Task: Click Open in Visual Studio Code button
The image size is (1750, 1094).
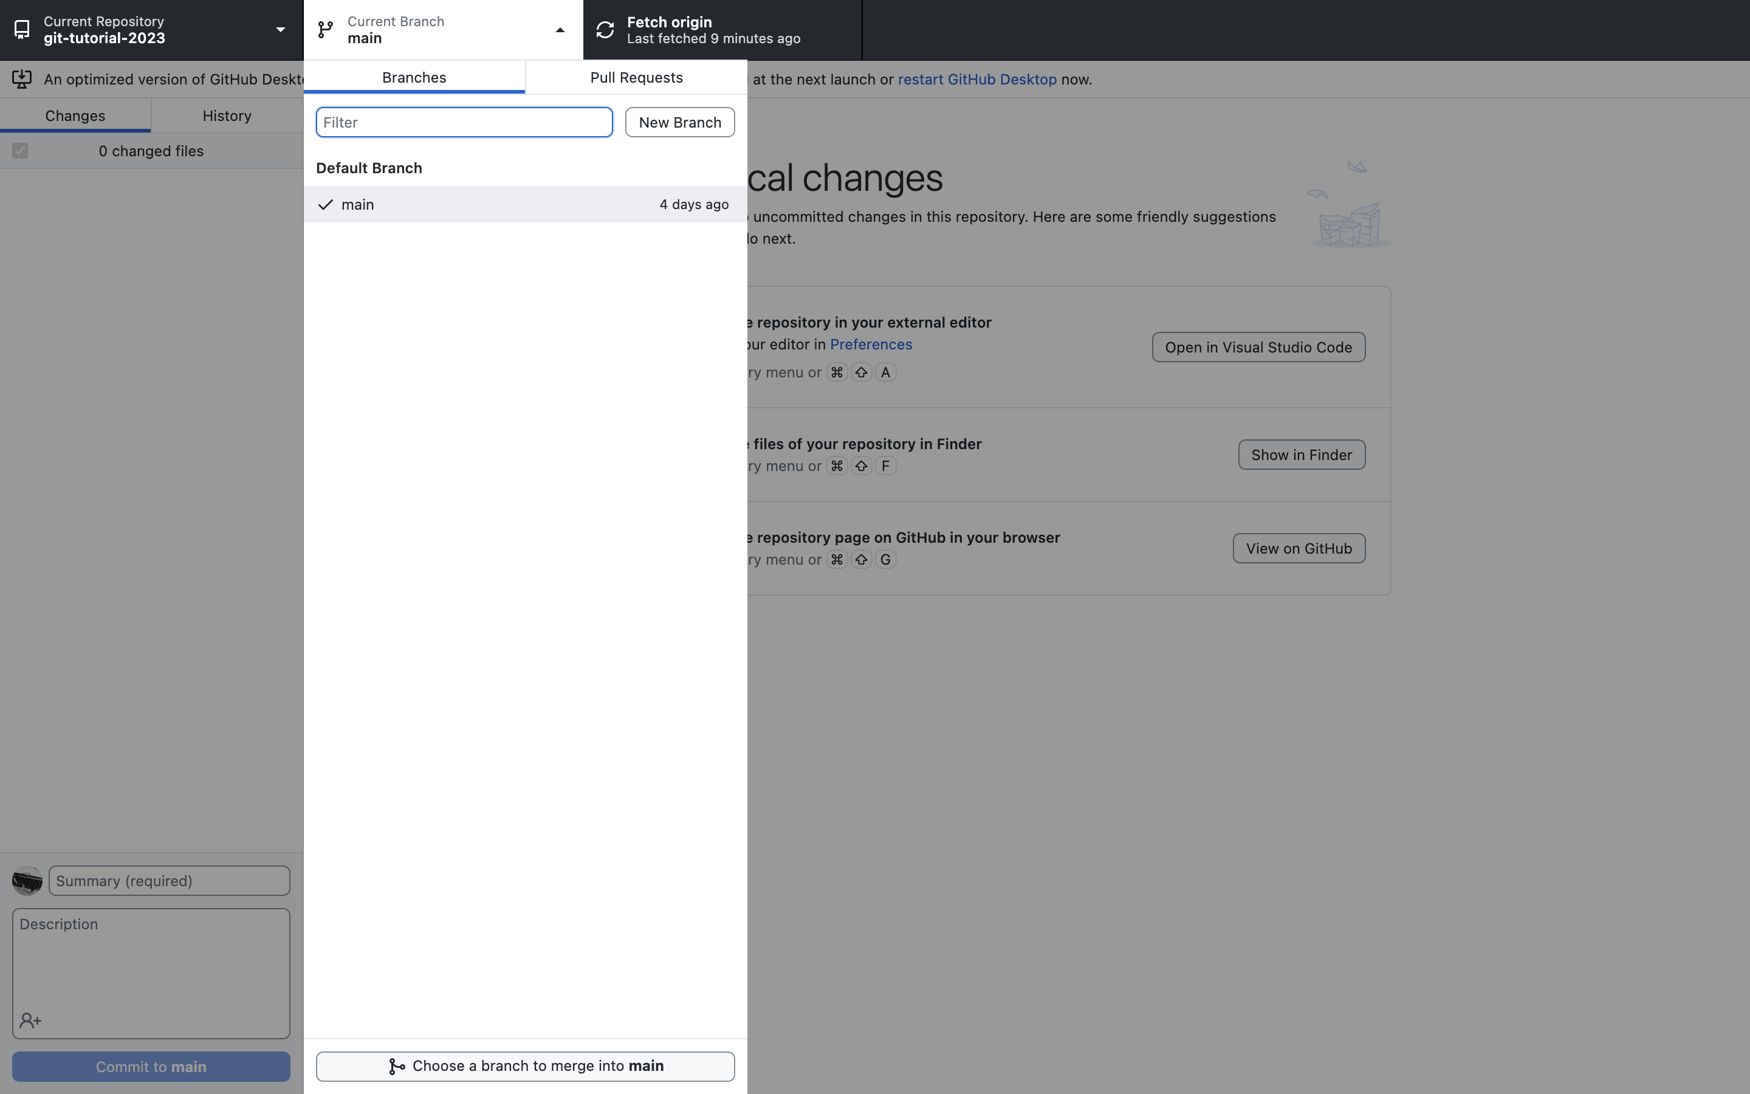Action: click(1258, 347)
